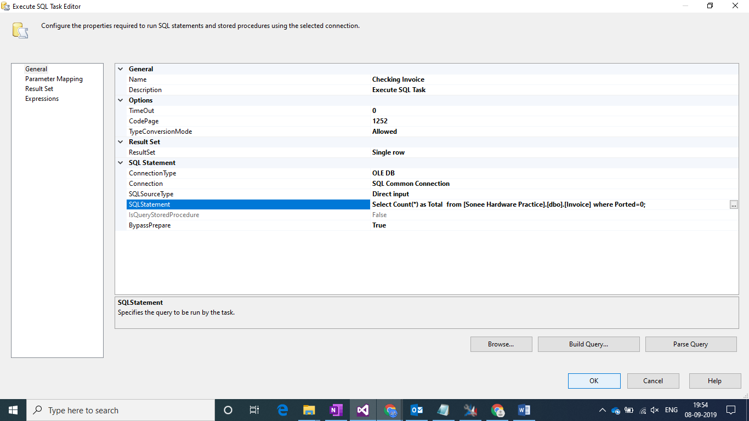Viewport: 749px width, 421px height.
Task: Click the SQLStatement query text value
Action: coord(509,204)
